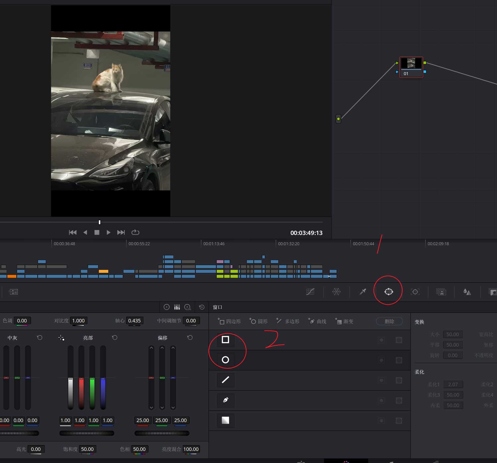Open the Tracker palette icon
Image resolution: width=497 pixels, height=463 pixels.
[x=415, y=292]
